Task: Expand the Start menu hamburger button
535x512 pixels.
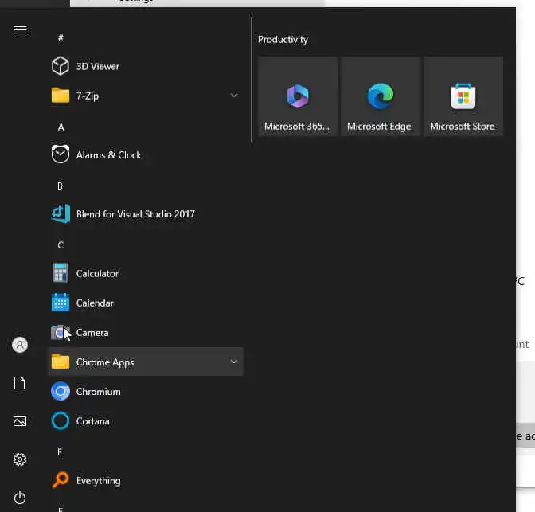Action: (x=20, y=30)
